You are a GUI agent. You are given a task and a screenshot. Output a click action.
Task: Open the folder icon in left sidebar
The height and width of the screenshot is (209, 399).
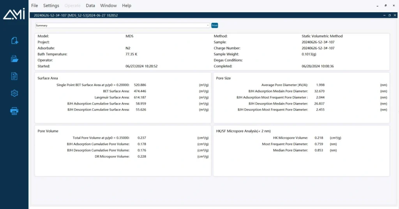(14, 59)
